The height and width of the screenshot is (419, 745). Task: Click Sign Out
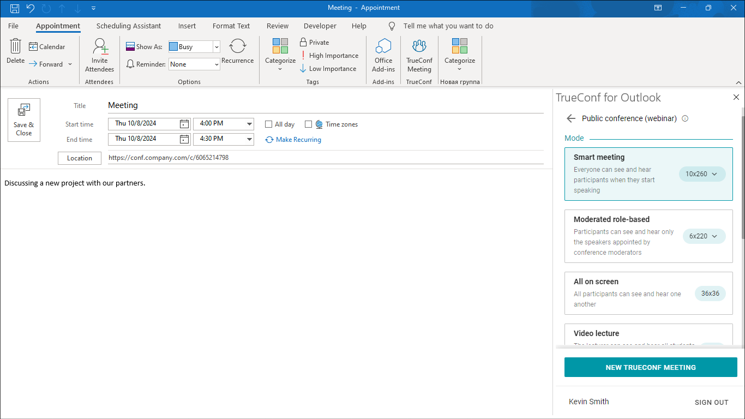711,402
